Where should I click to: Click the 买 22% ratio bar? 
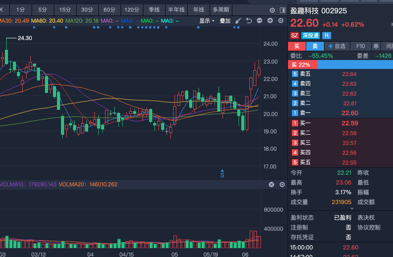pos(303,65)
